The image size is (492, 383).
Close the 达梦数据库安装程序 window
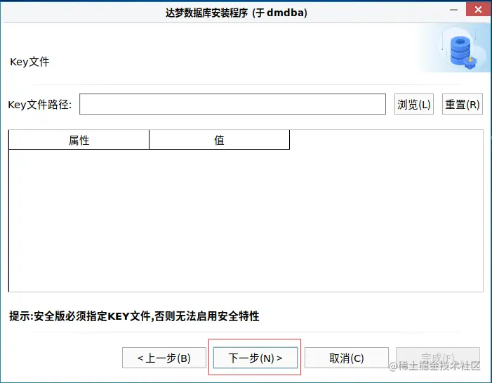click(x=478, y=9)
